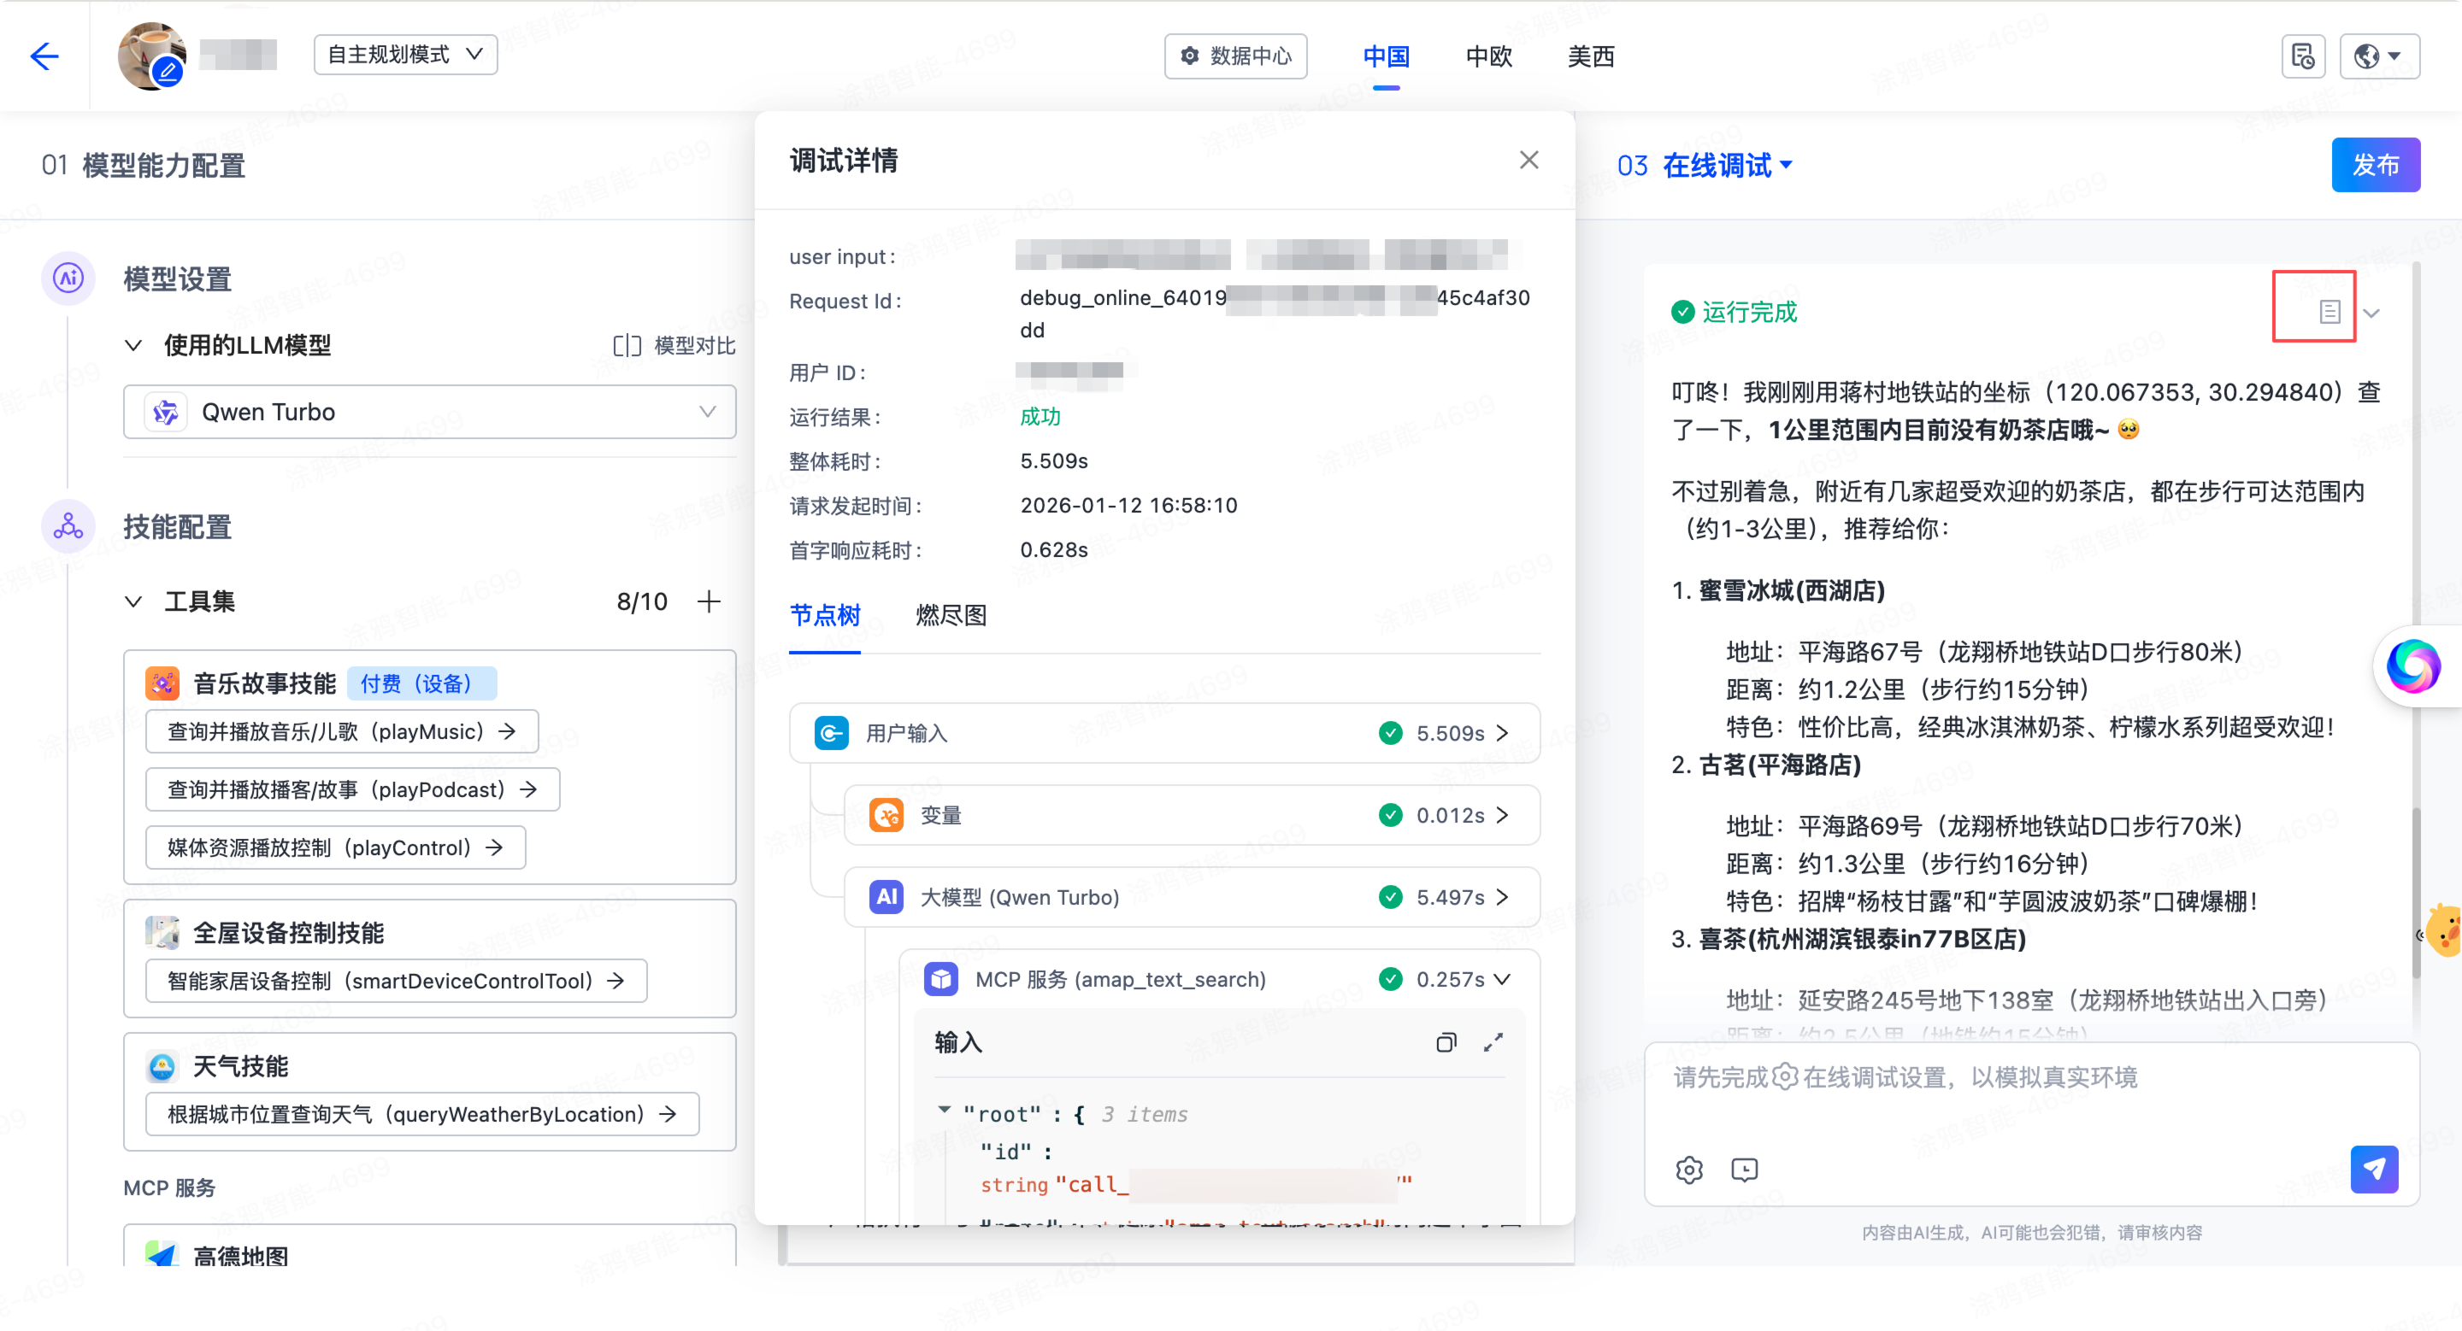Click the back arrow to exit configuration
Screen dimensions: 2462x1331
point(44,56)
